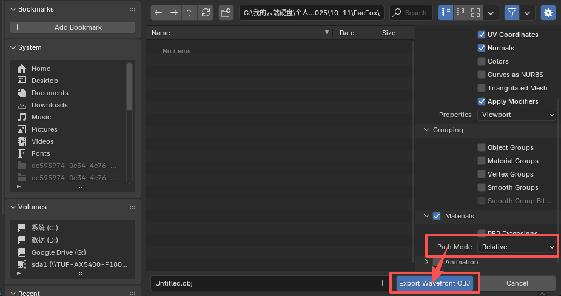Go back to previous folder
This screenshot has height=296, width=561.
[x=158, y=13]
